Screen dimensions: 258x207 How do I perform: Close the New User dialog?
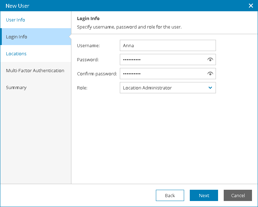pos(251,6)
